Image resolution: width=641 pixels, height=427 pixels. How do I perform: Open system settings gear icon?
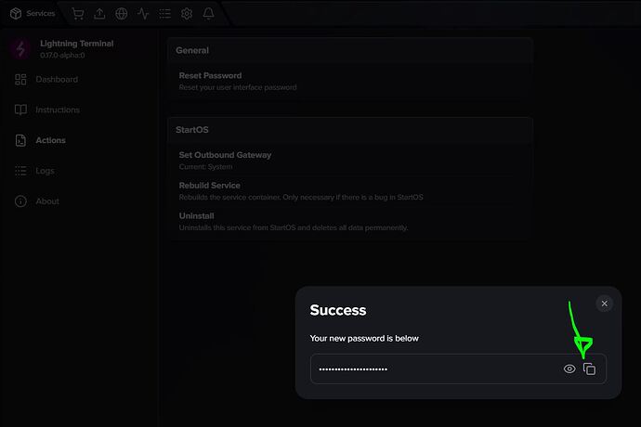(x=187, y=14)
